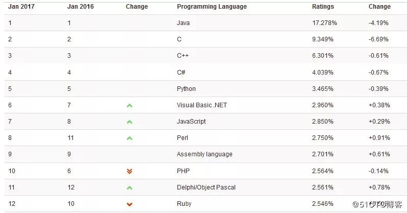407x213 pixels.
Task: Click Java's 17.278% rating value
Action: [324, 23]
